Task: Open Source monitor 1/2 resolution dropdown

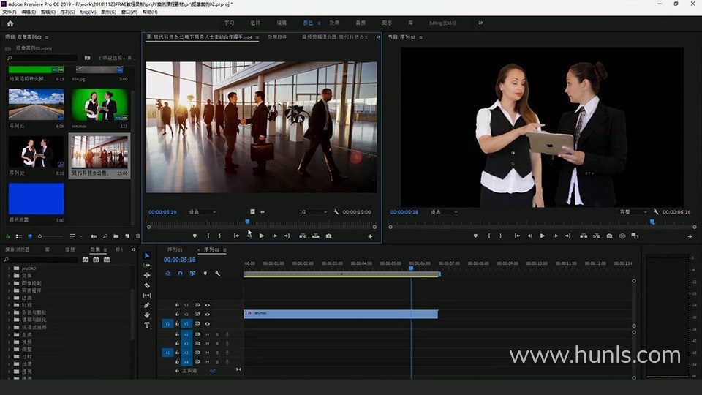Action: [x=312, y=212]
